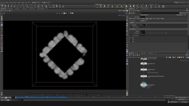189x106 pixels.
Task: Add a Spot Light from the shelf
Action: [104, 6]
